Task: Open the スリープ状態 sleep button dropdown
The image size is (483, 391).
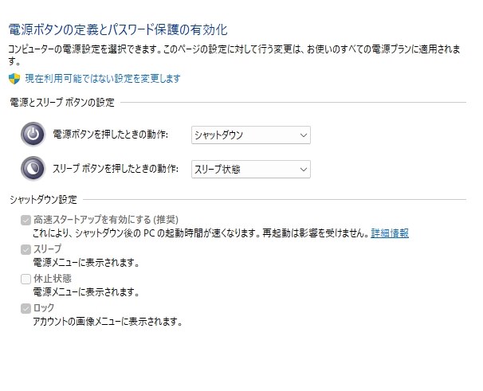Action: click(251, 169)
